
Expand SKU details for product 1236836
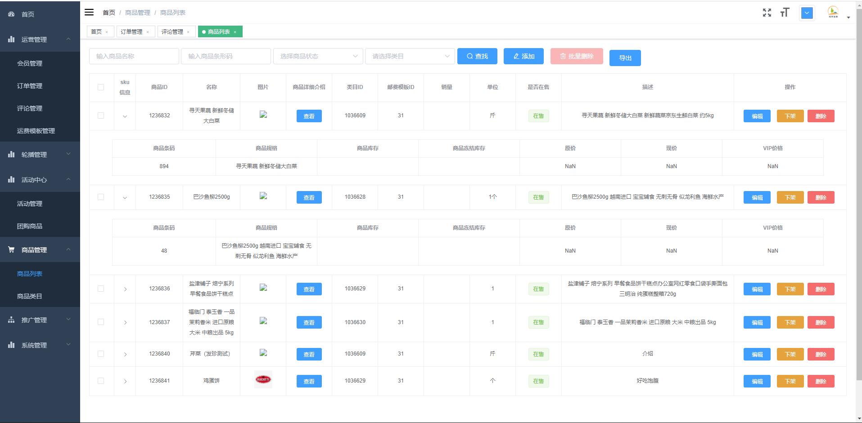[x=125, y=289]
